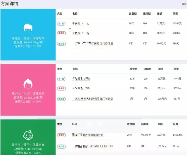Click 保费 column header in Mr. Chen's table
The height and width of the screenshot is (155, 187).
pyautogui.click(x=175, y=14)
